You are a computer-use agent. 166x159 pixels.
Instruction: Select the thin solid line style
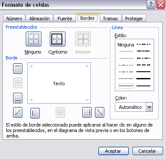pos(126,86)
